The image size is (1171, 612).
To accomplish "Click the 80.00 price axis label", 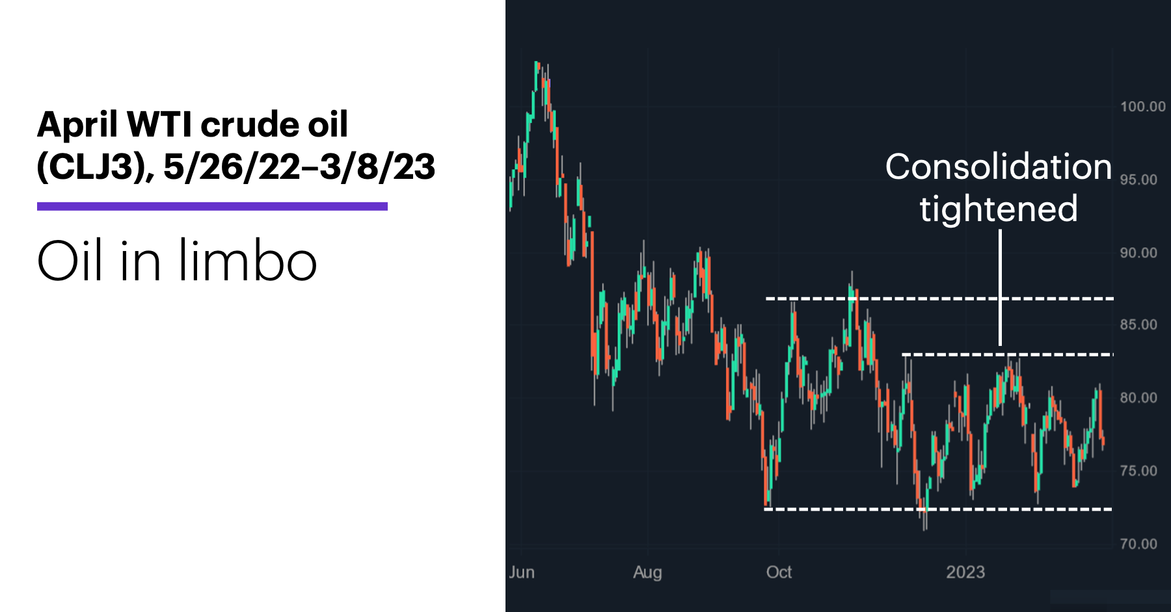I will (1138, 397).
